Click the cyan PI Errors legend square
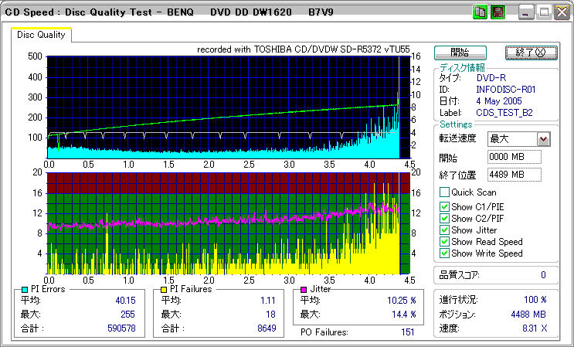The width and height of the screenshot is (574, 347). tap(25, 289)
